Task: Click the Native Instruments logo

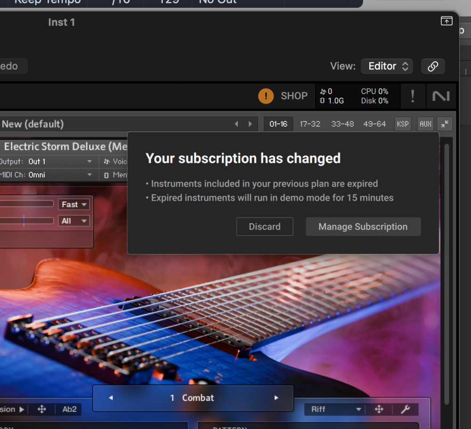Action: click(441, 96)
